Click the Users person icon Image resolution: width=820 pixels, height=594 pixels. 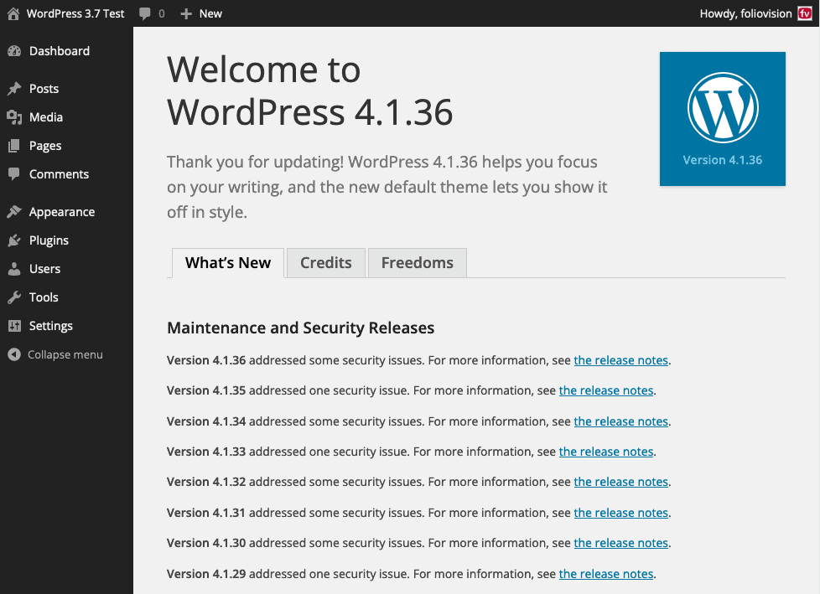pyautogui.click(x=14, y=269)
